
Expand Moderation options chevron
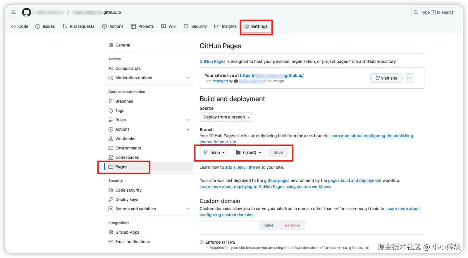point(188,78)
